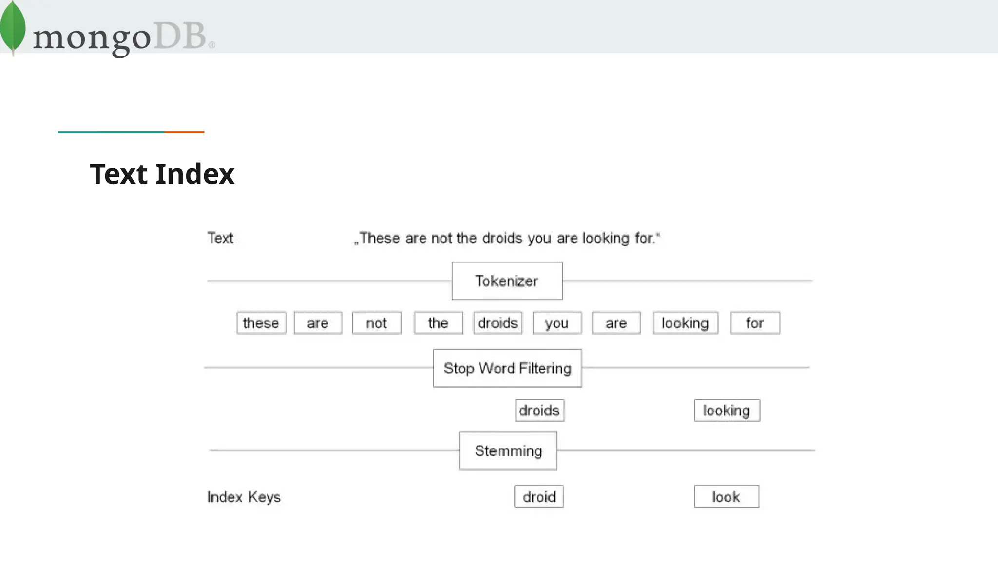998x561 pixels.
Task: Select the "droid" index key
Action: point(539,497)
